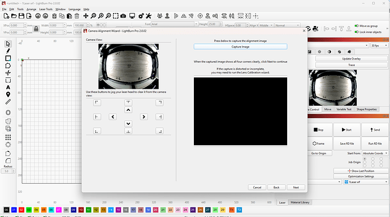
Task: Open the Arrange menu
Action: [x=31, y=9]
